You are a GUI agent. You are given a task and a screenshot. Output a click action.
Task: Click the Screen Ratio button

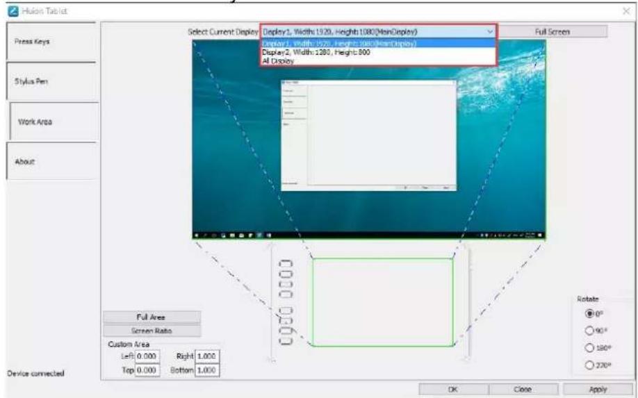coord(152,331)
